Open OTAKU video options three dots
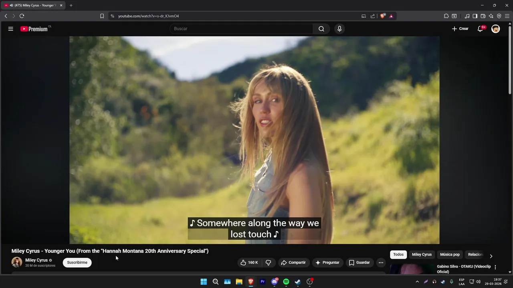Image resolution: width=513 pixels, height=288 pixels. [495, 267]
